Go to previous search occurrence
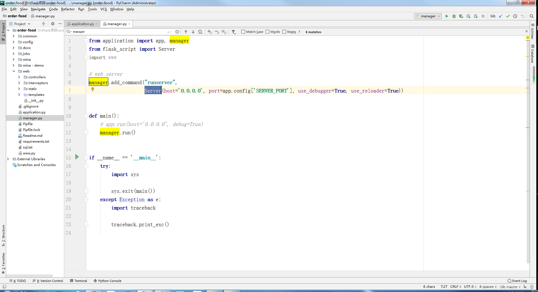 pos(186,32)
